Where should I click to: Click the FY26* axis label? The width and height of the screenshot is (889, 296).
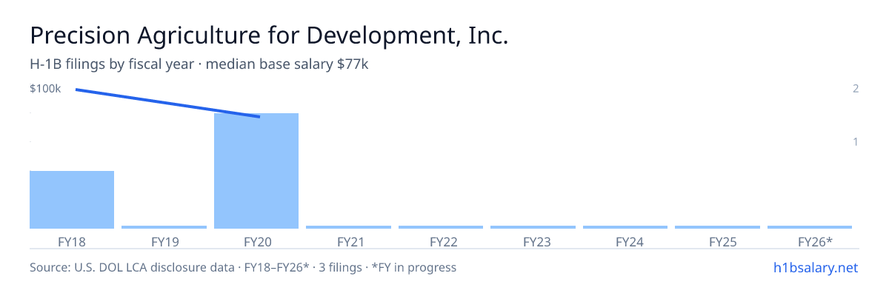pyautogui.click(x=815, y=242)
